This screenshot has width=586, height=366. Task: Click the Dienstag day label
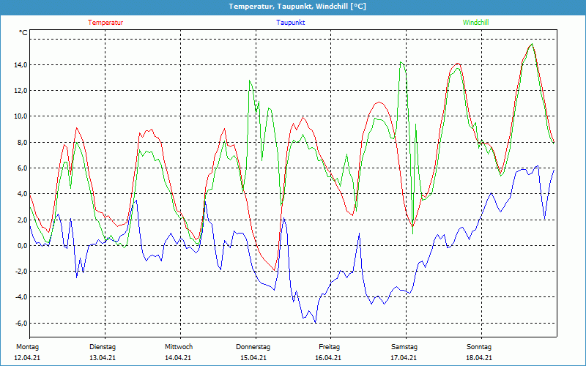103,347
